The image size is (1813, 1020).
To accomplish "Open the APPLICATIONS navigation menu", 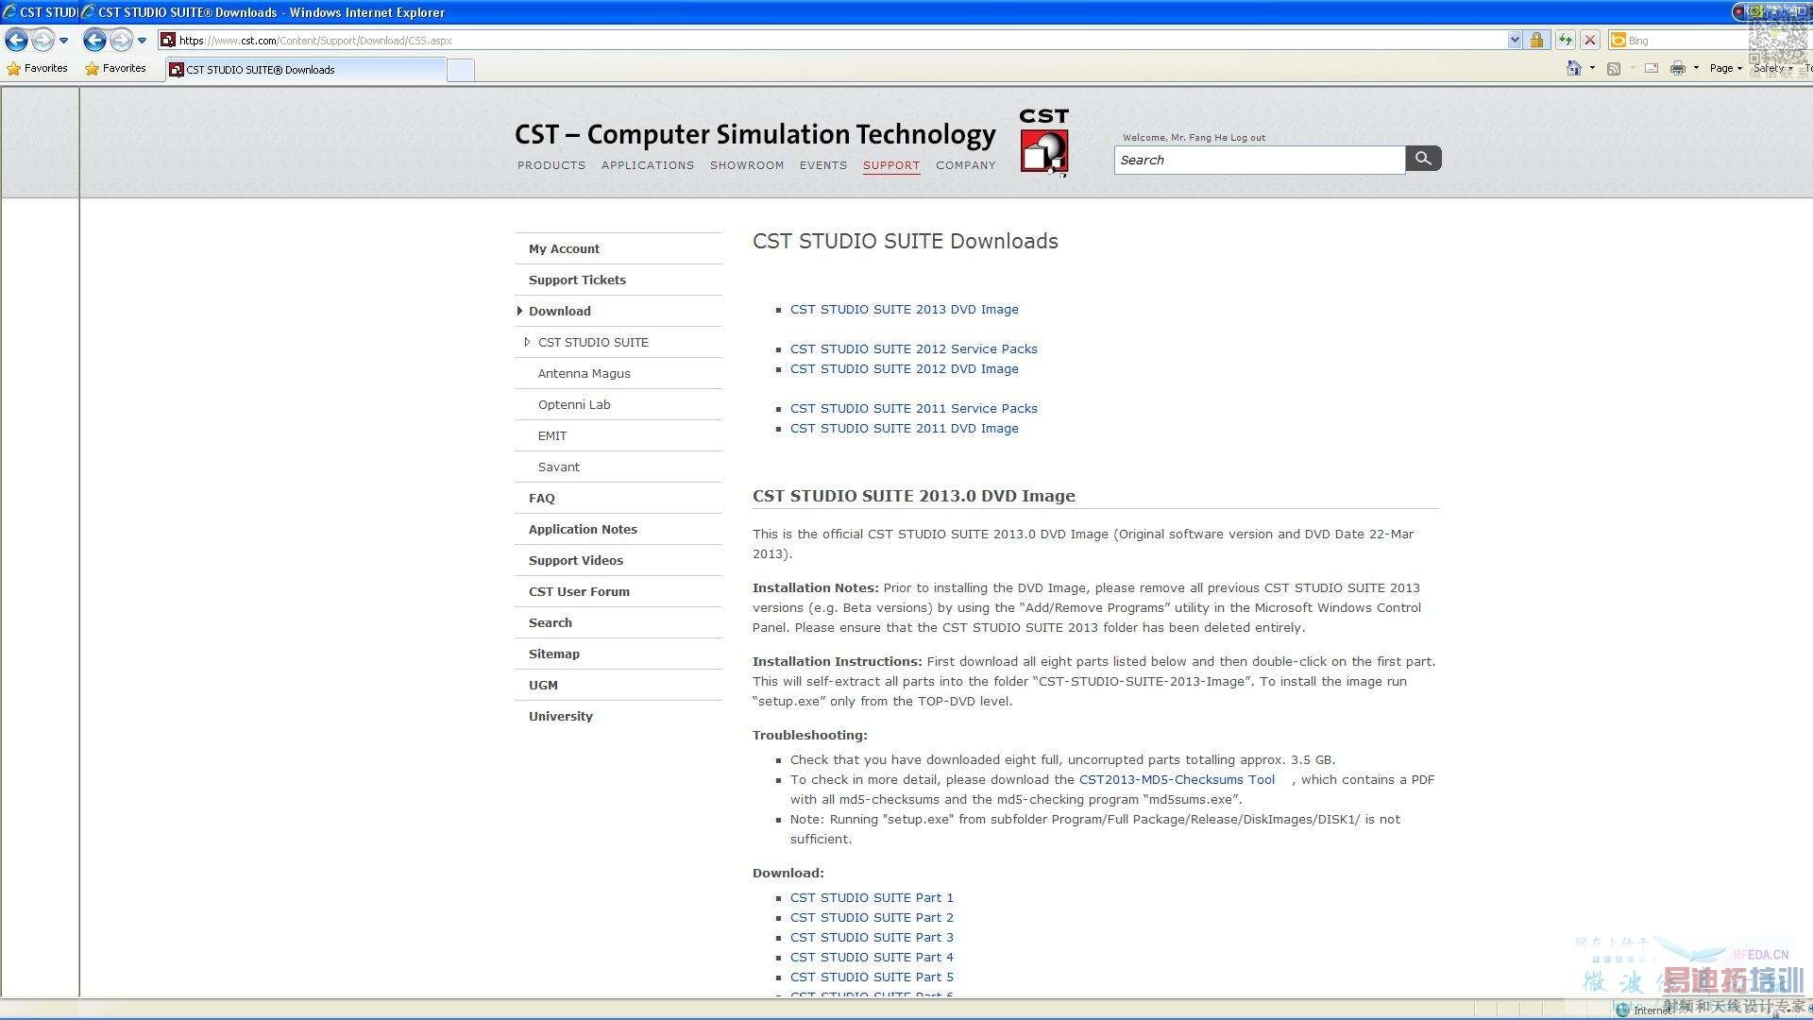I will 648,165.
